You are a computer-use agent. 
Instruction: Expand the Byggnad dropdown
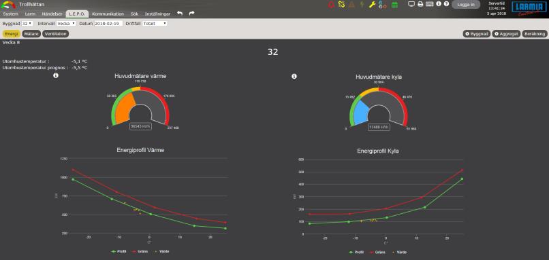(x=27, y=23)
